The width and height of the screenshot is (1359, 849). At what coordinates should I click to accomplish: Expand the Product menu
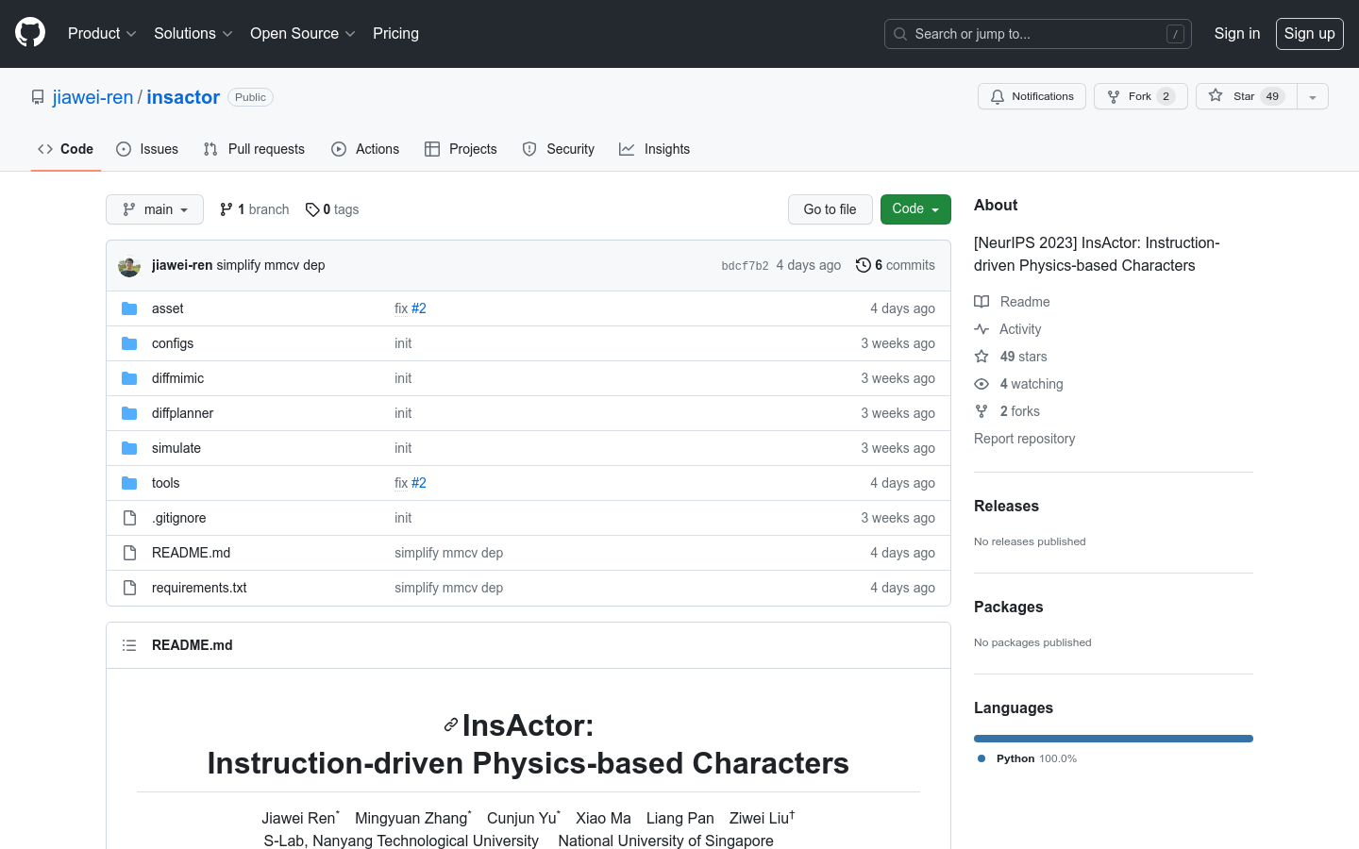(102, 34)
